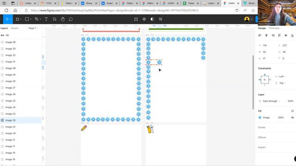Viewport: 296px width, 166px height.
Task: Select the Rectangle shape tool
Action: click(27, 19)
